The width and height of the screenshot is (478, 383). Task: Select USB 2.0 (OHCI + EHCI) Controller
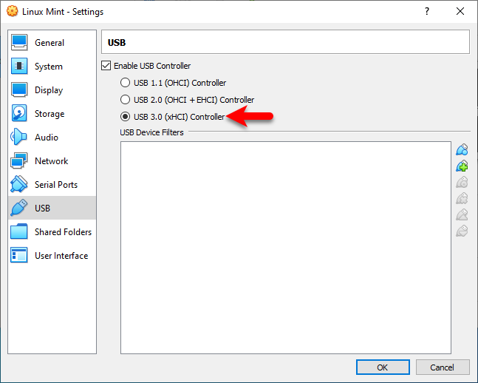(125, 100)
